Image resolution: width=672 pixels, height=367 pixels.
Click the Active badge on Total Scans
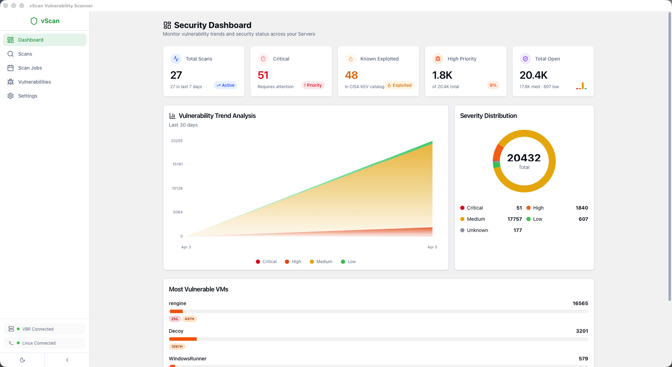[225, 85]
